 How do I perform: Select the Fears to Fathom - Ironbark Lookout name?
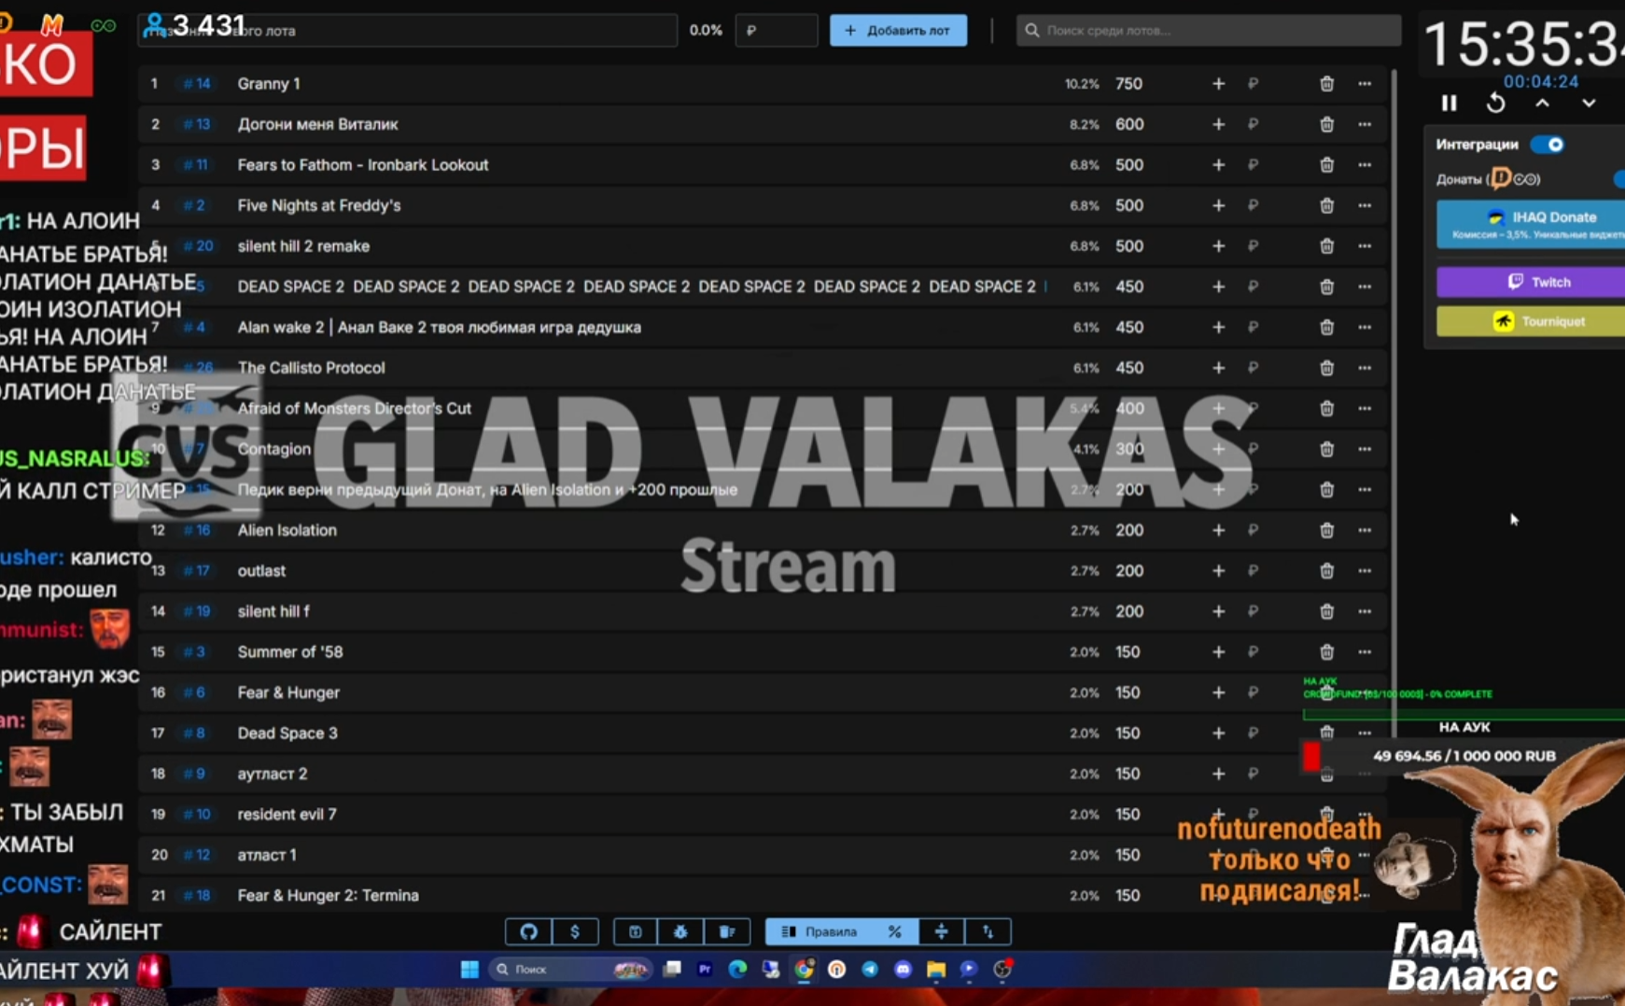(x=363, y=165)
